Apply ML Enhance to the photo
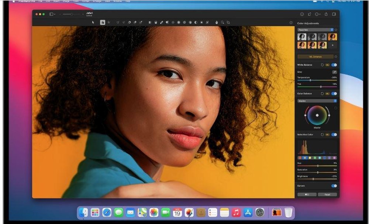This screenshot has height=224, width=369. click(315, 56)
